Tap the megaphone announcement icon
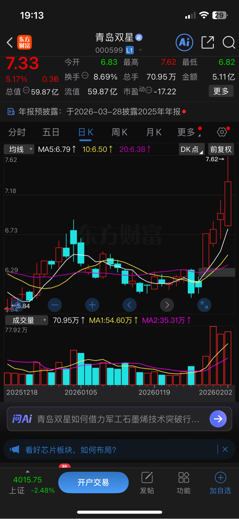This screenshot has height=519, width=239. [x=14, y=449]
